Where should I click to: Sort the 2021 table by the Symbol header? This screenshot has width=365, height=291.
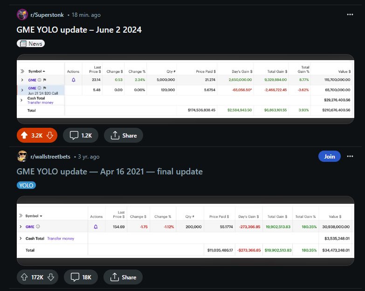pyautogui.click(x=34, y=216)
